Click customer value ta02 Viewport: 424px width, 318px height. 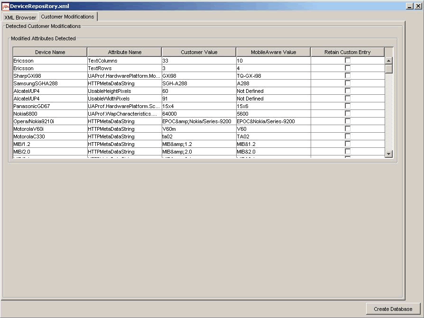coord(199,136)
